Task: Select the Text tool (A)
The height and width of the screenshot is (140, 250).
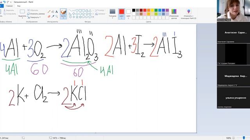Action: click(56, 12)
